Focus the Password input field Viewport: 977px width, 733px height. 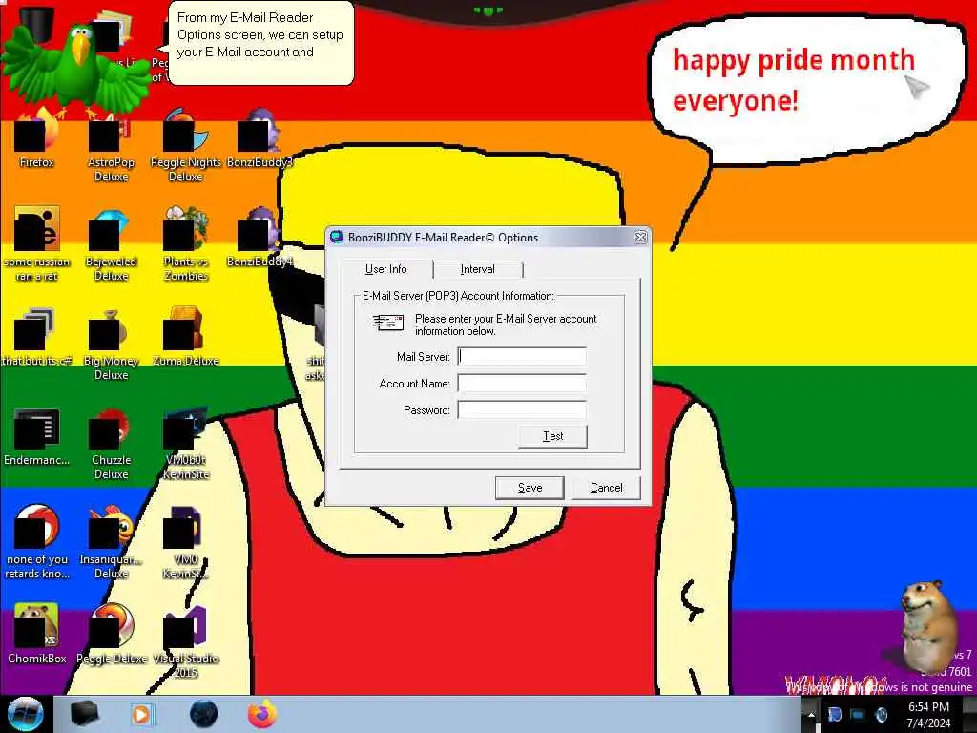click(x=522, y=410)
